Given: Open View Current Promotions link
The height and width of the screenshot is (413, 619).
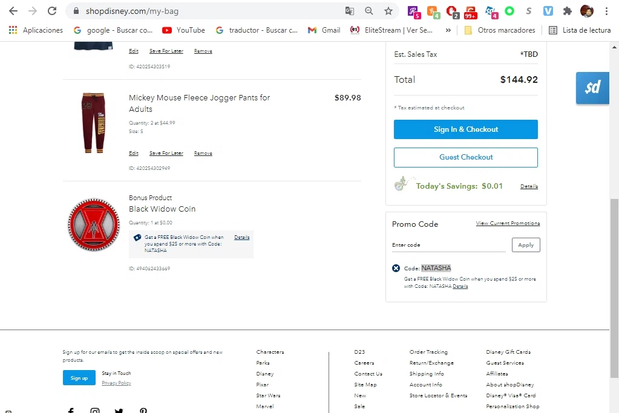Looking at the screenshot, I should coord(508,223).
